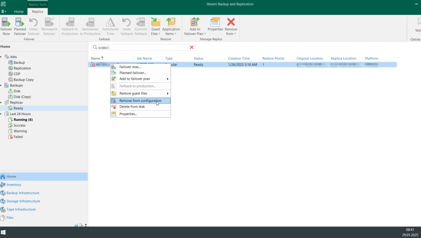Click the Remove from red X icon
Viewport: 421px width, 238px height.
pos(231,23)
